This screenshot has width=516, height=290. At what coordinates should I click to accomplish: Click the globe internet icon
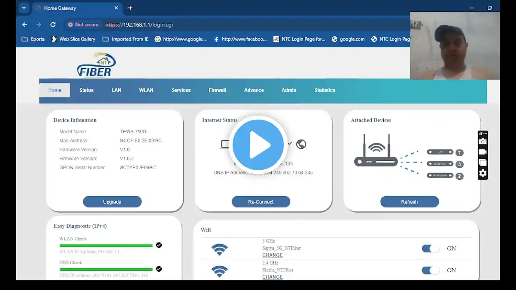coord(301,144)
